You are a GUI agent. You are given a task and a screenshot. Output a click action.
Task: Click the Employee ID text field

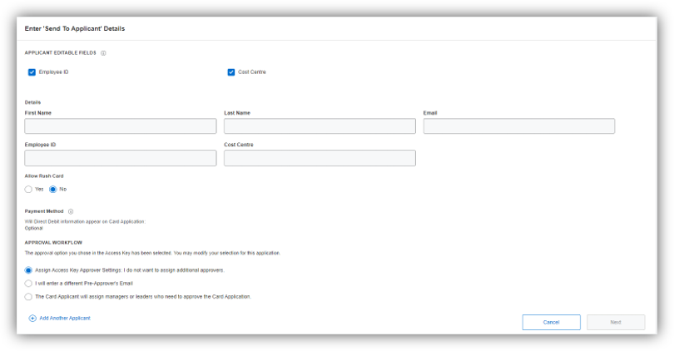121,158
